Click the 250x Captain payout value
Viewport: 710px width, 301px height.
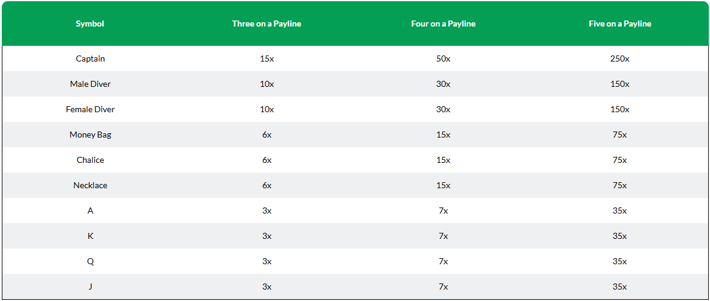pos(620,59)
